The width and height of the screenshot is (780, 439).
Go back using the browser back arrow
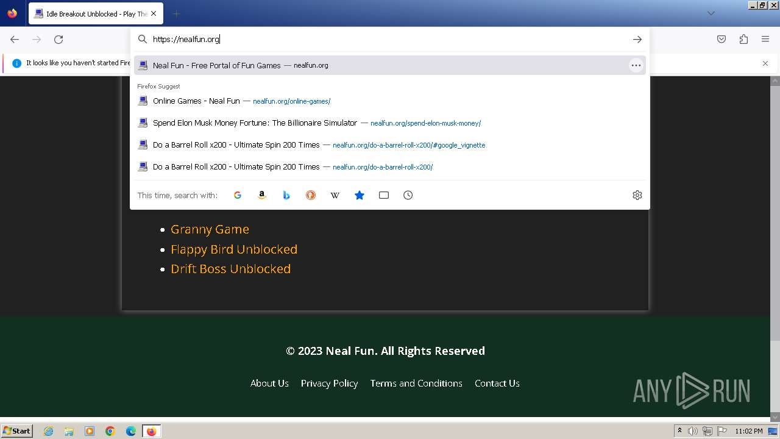tap(15, 39)
